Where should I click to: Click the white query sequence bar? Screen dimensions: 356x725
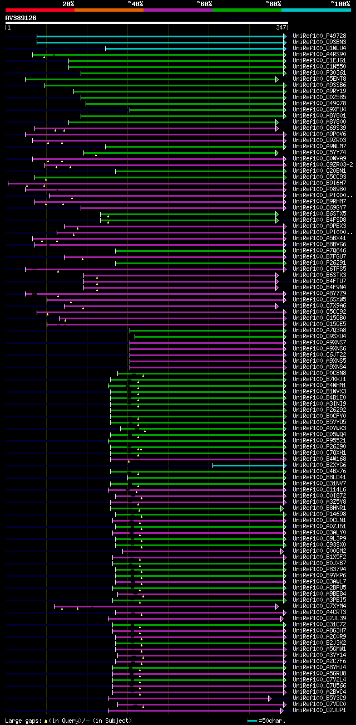[x=146, y=23]
